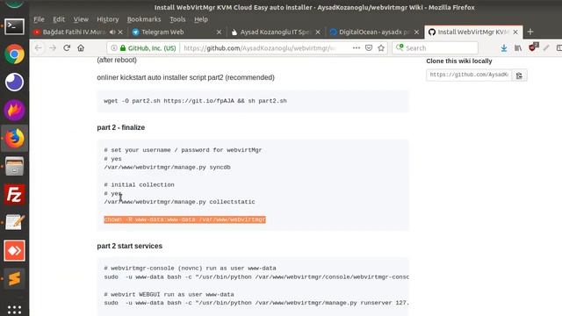
Task: Open the Bookmarks menu
Action: (144, 19)
